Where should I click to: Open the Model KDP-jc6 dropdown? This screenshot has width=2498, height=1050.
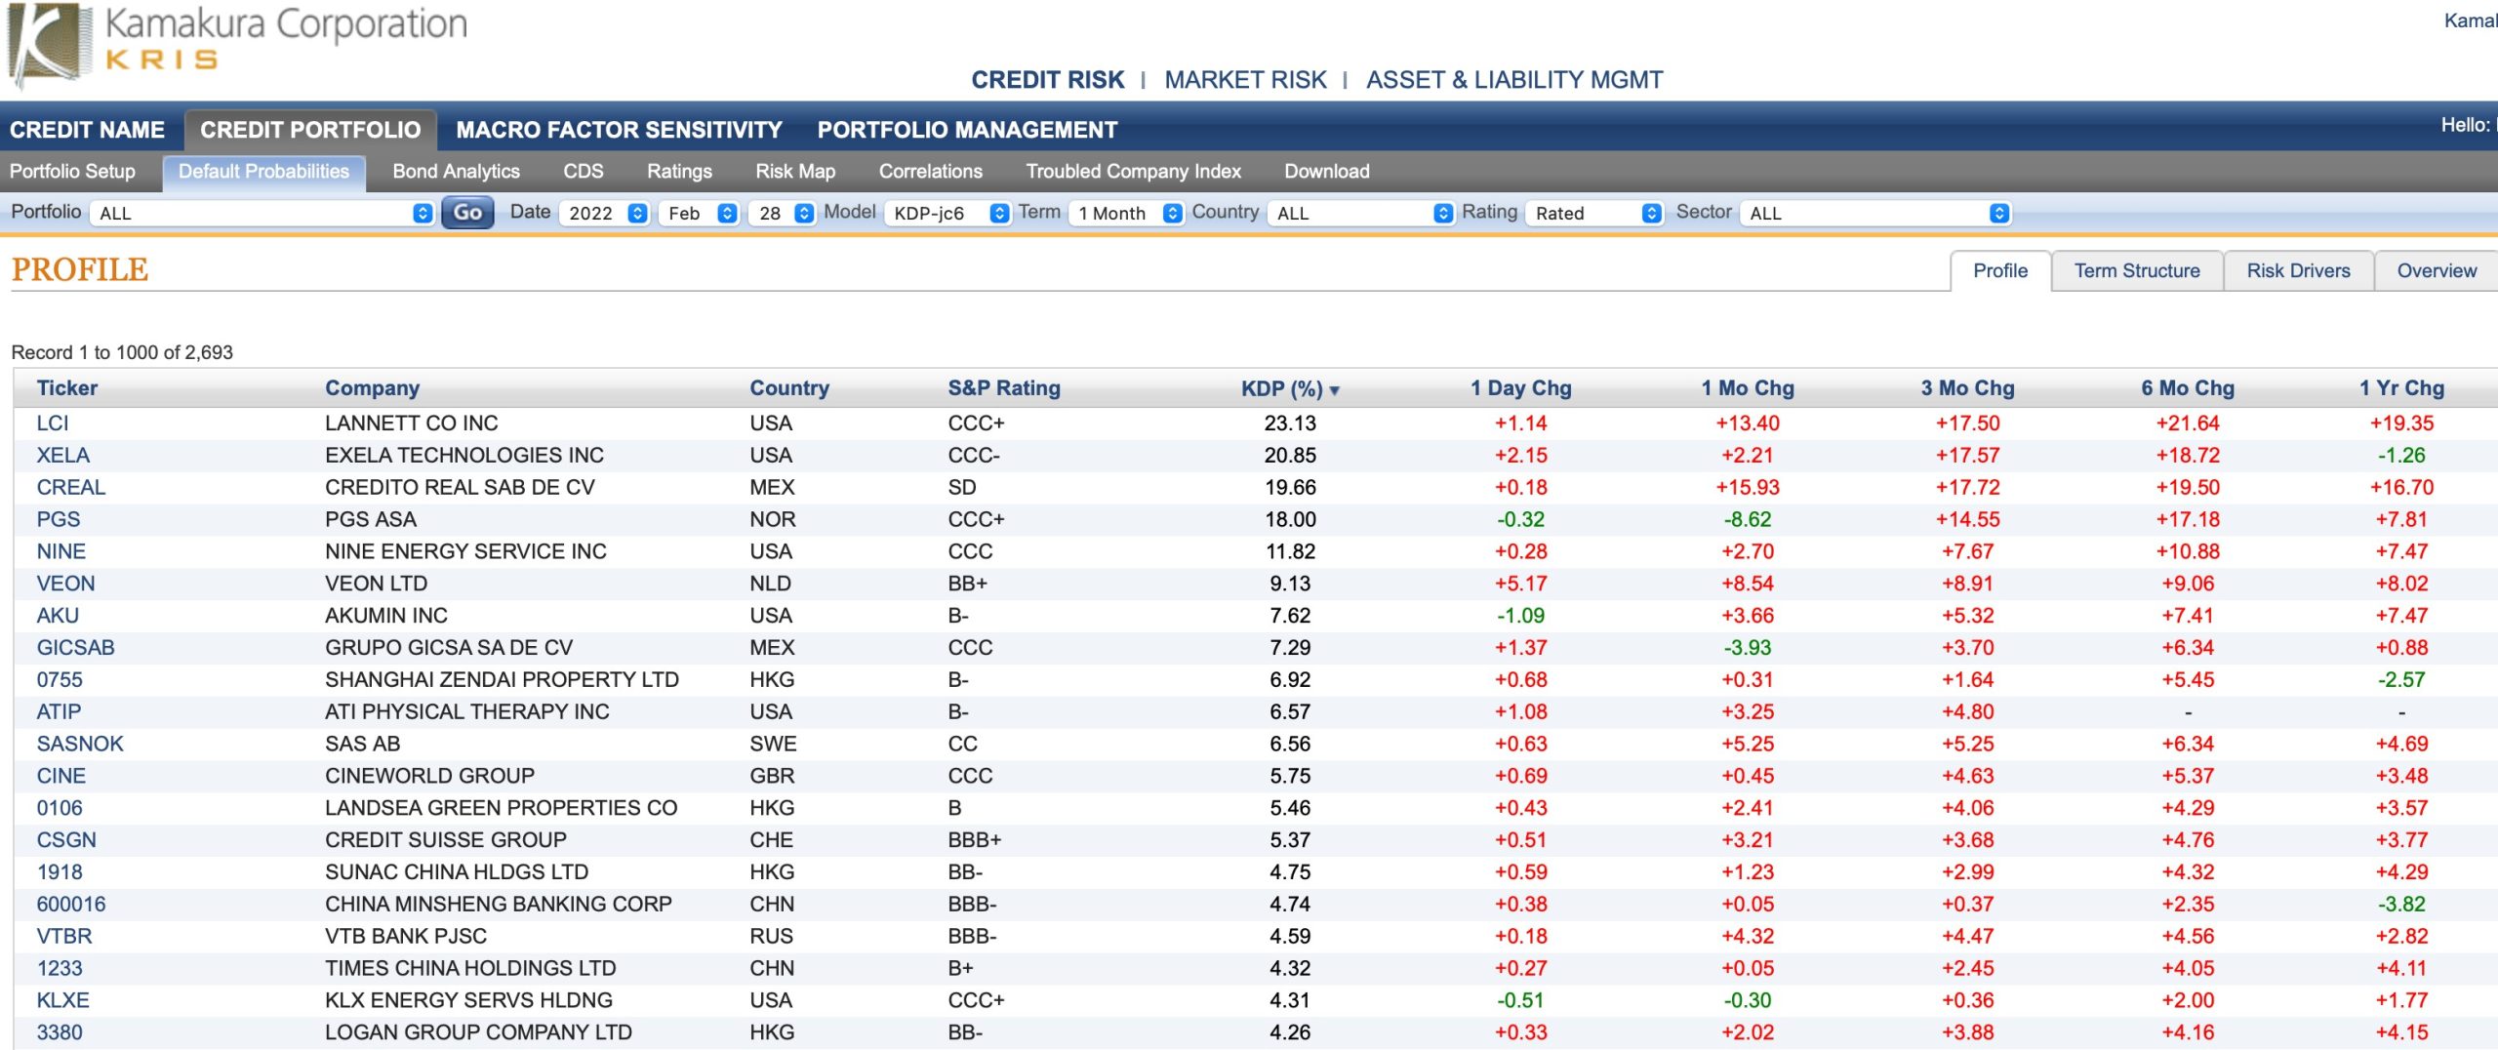(x=947, y=213)
